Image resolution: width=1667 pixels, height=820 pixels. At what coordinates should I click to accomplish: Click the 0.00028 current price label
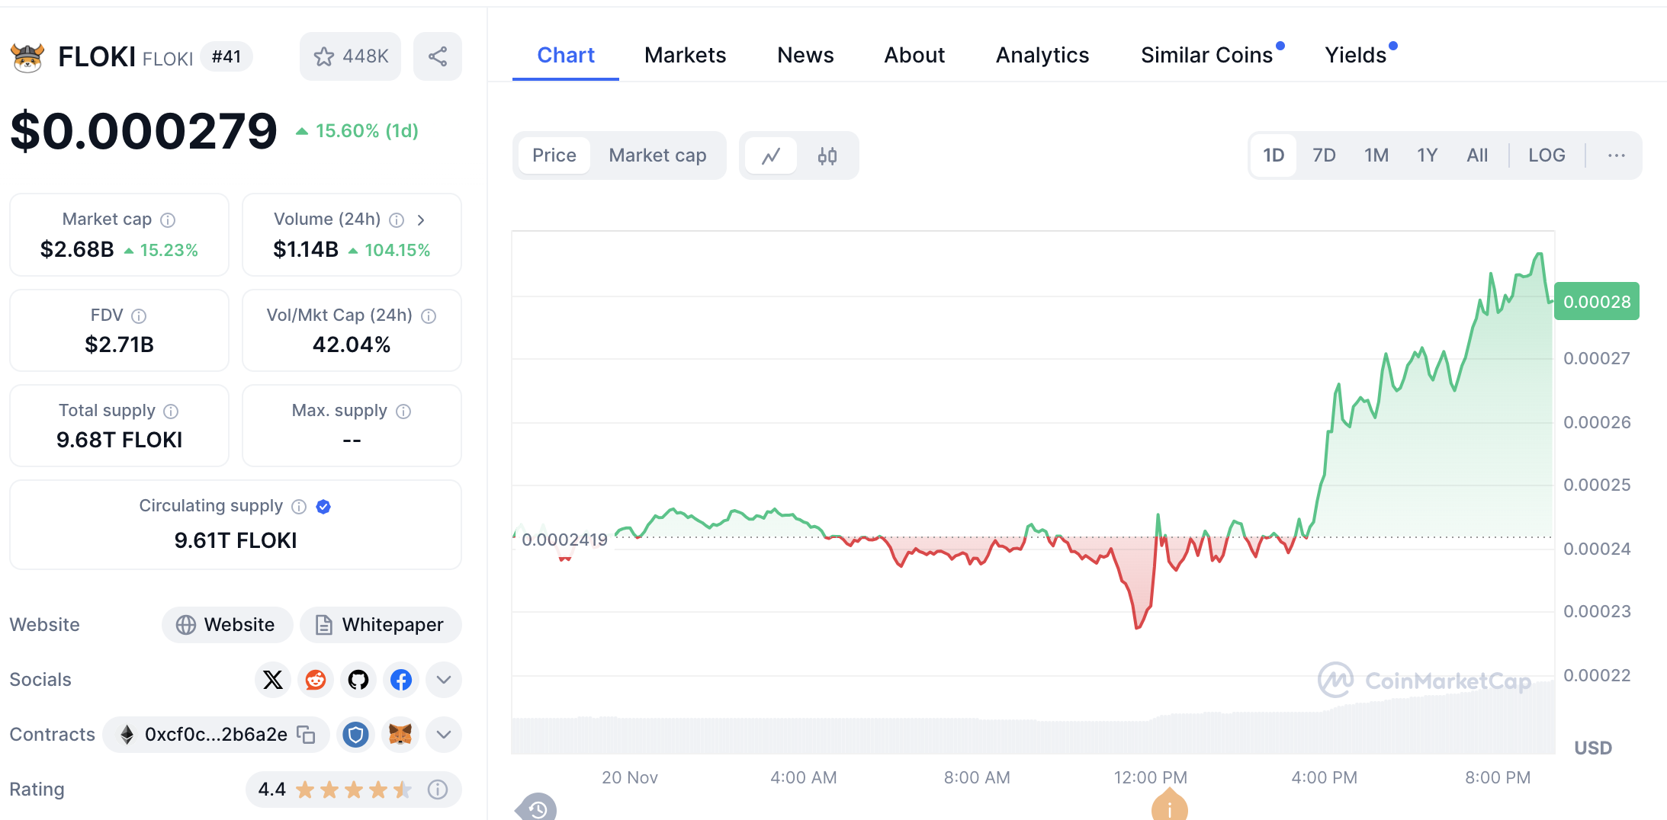coord(1597,302)
